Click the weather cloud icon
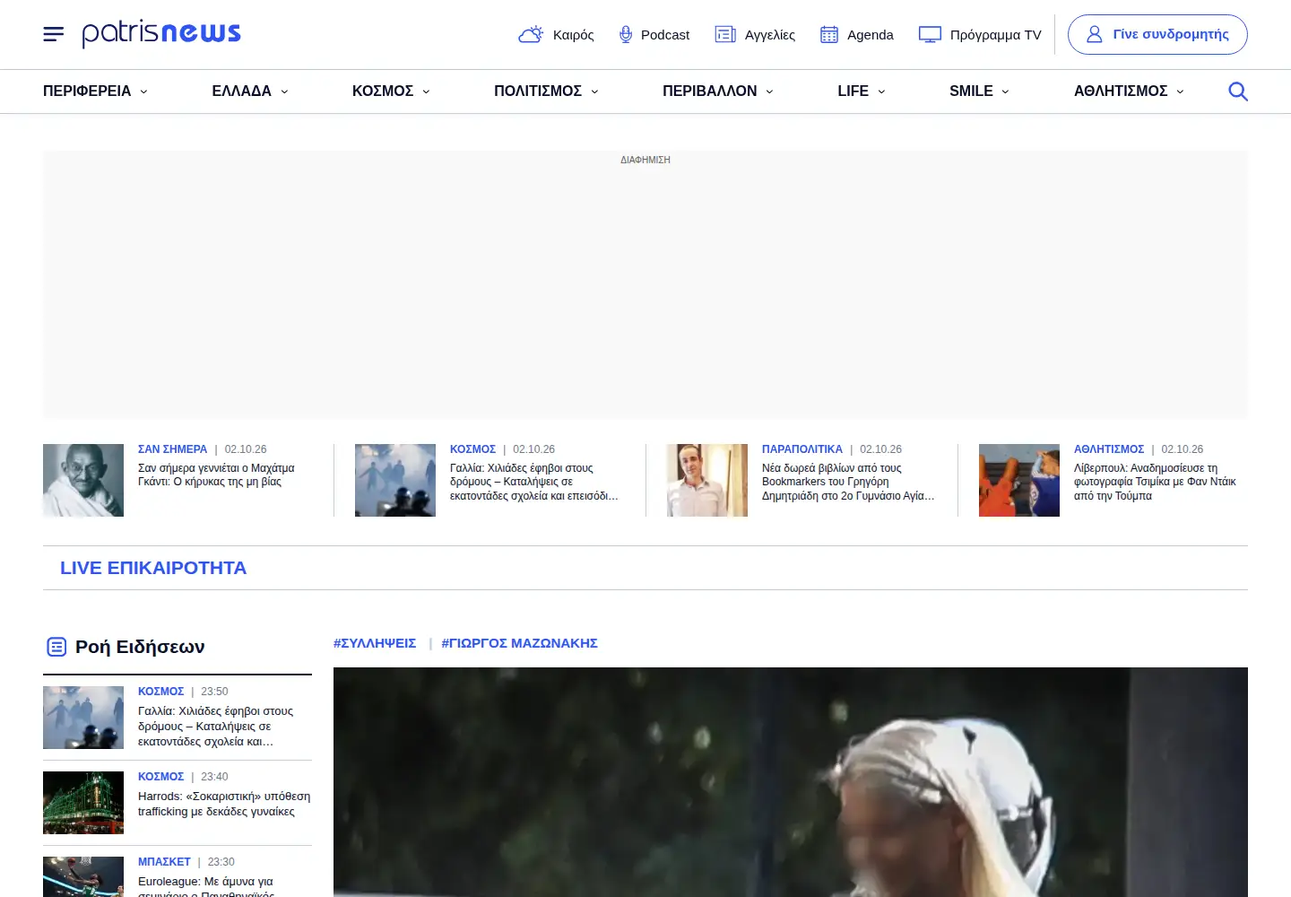This screenshot has height=897, width=1291. [531, 34]
